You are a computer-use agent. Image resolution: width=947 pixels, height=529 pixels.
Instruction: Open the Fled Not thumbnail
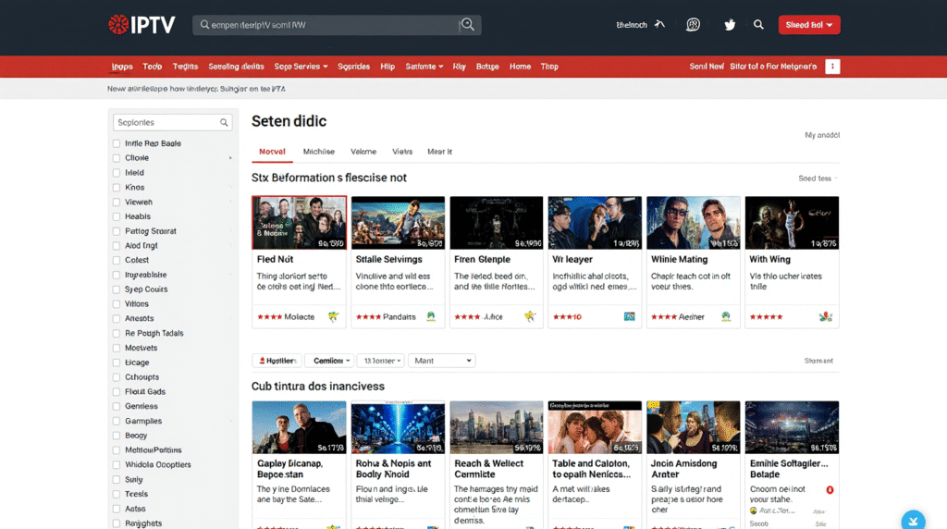[299, 223]
